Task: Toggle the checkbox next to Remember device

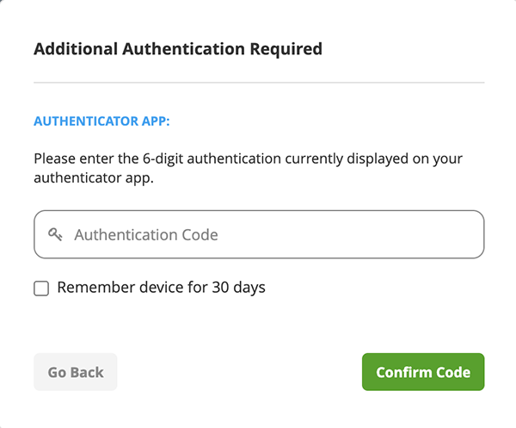Action: (41, 288)
